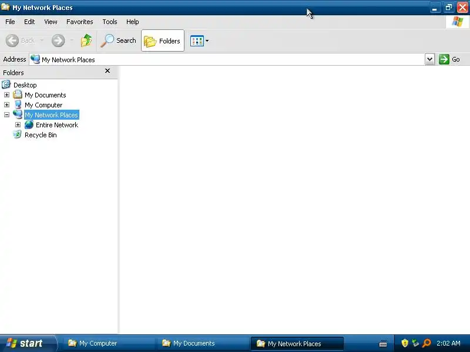Switch to My Documents taskbar window
470x352 pixels.
[x=202, y=343]
